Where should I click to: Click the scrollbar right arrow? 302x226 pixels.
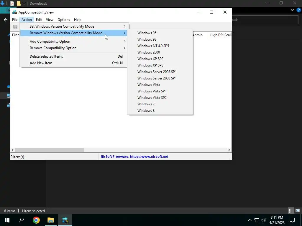(229, 150)
